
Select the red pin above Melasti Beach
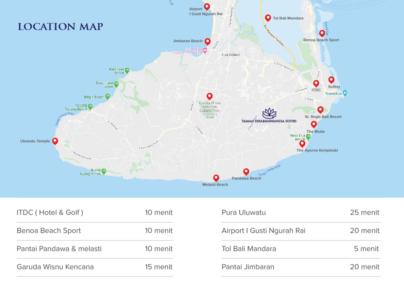pos(216,178)
